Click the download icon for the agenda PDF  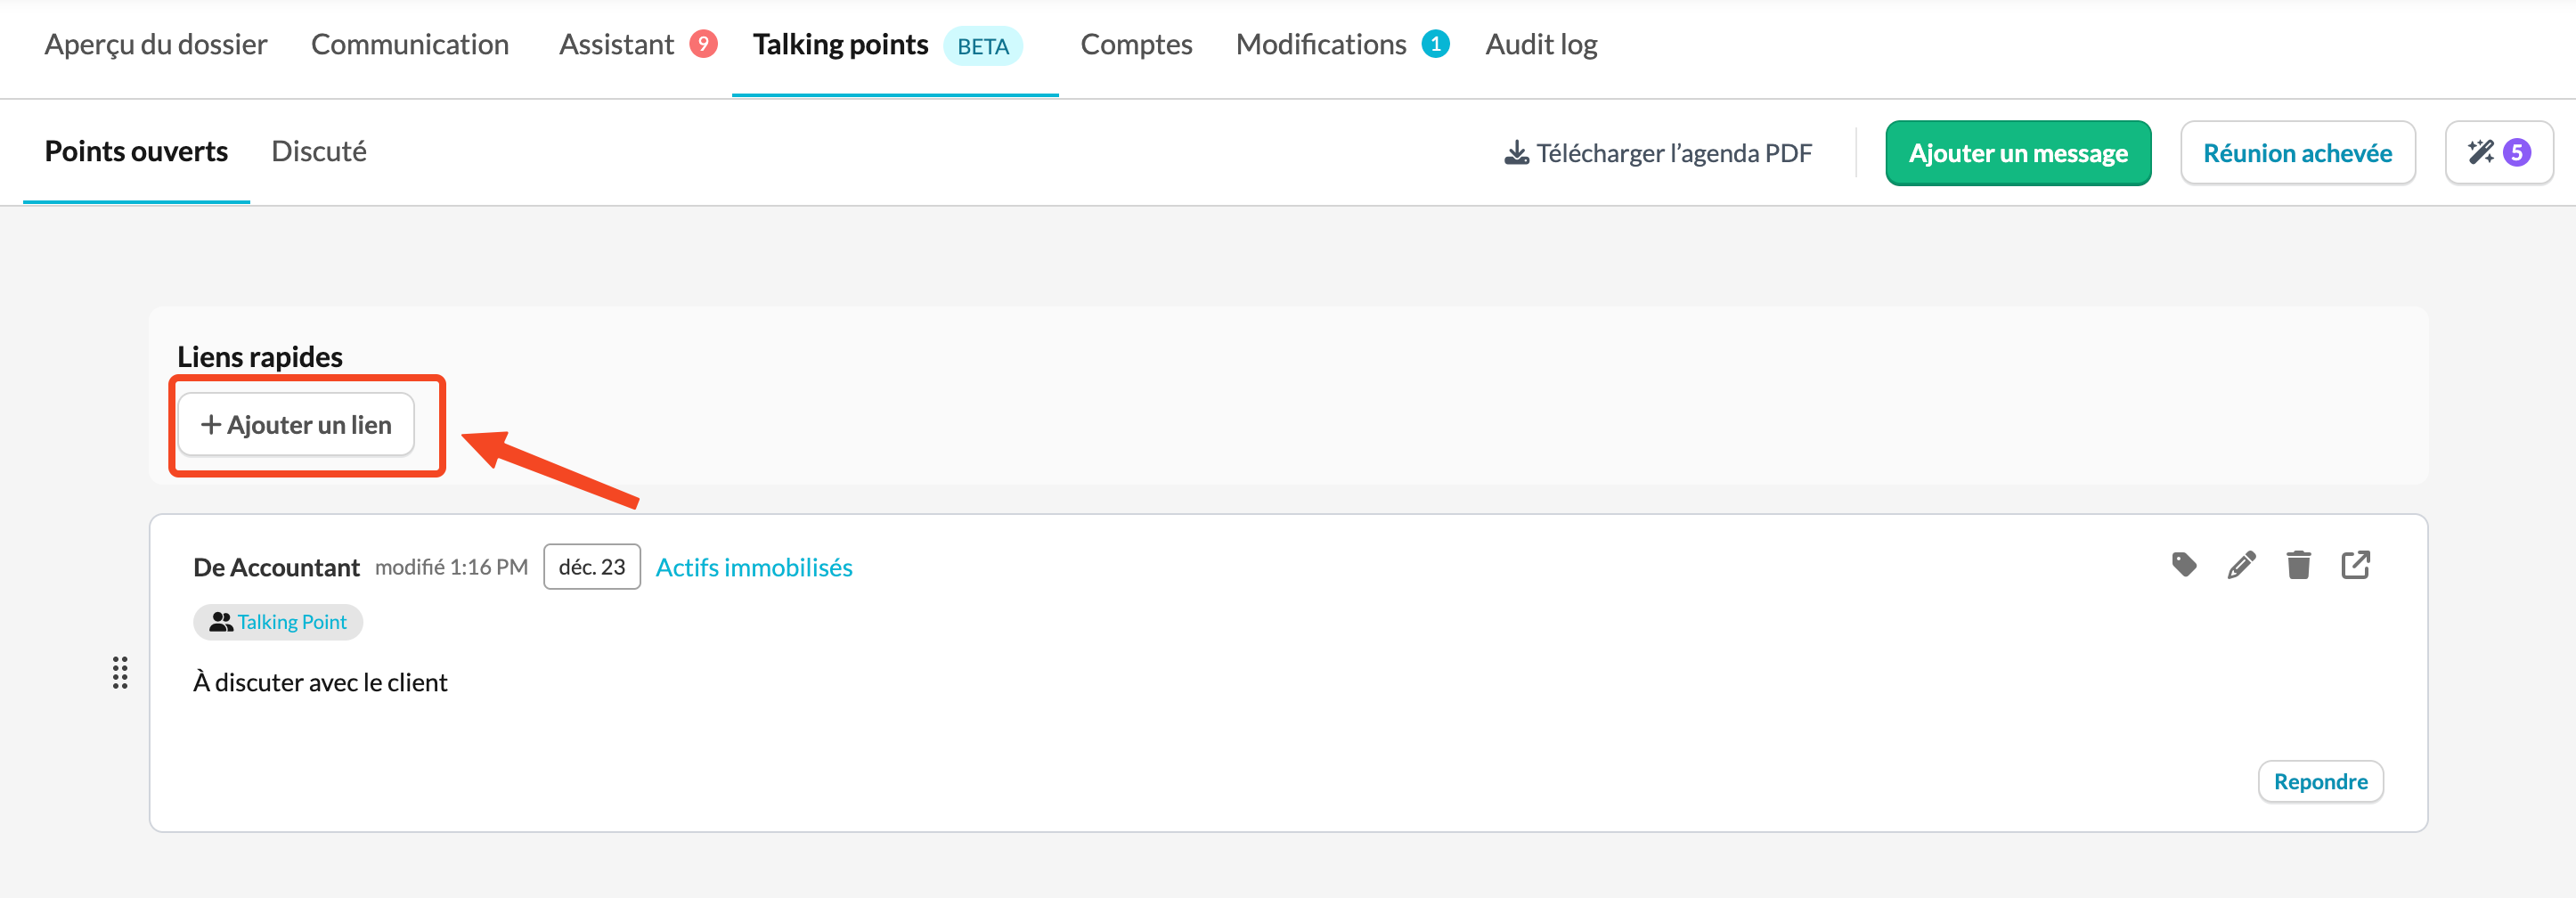(x=1516, y=153)
